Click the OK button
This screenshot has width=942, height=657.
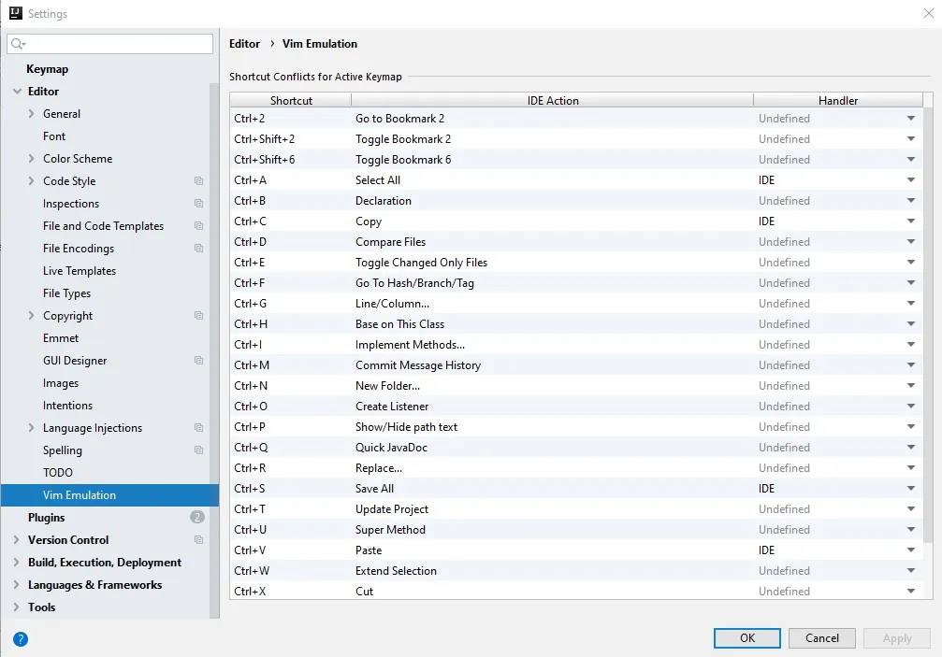click(x=746, y=637)
